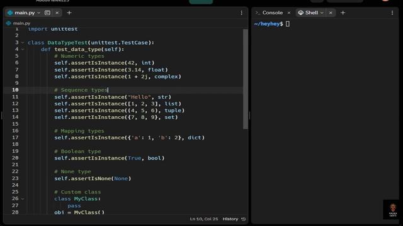403x226 pixels.
Task: Click line number 17 in the gutter
Action: click(15, 137)
